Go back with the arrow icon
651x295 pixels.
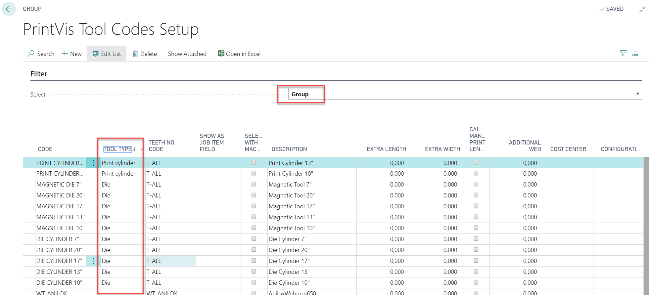click(9, 9)
